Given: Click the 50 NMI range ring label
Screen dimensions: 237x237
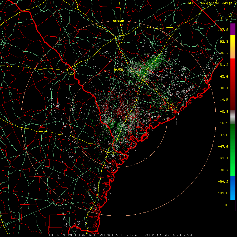Looking at the screenshot, I should coord(118,70).
